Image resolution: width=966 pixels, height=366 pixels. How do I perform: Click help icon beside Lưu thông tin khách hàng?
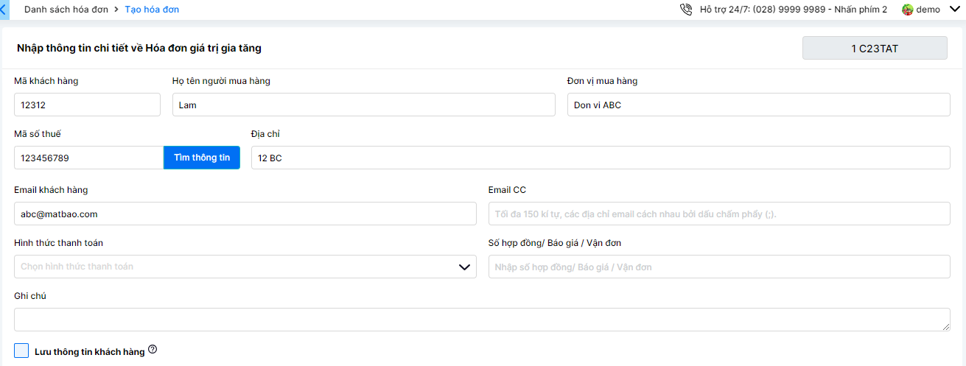tap(153, 350)
